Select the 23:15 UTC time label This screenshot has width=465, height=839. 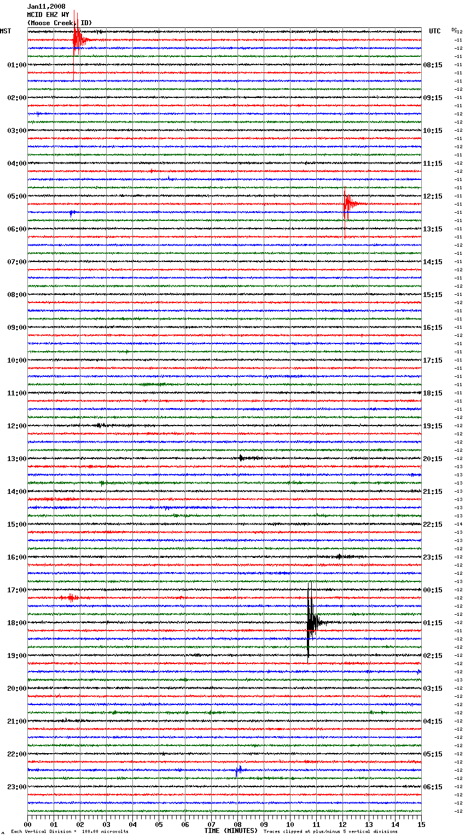click(433, 557)
